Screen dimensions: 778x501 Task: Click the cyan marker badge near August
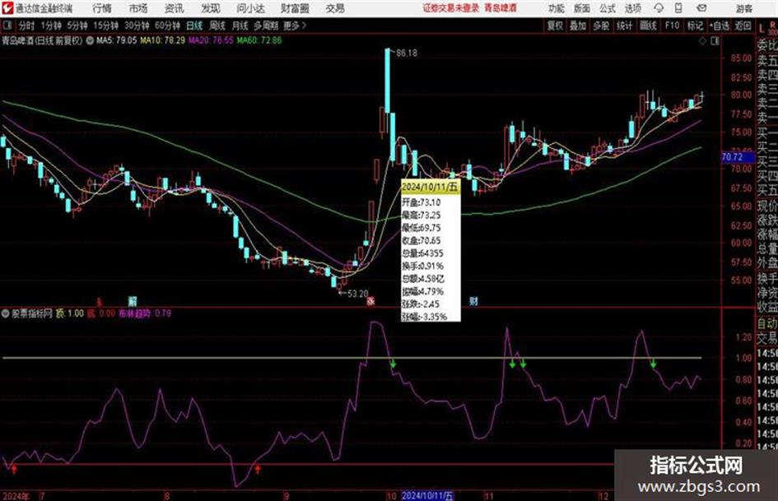point(133,300)
